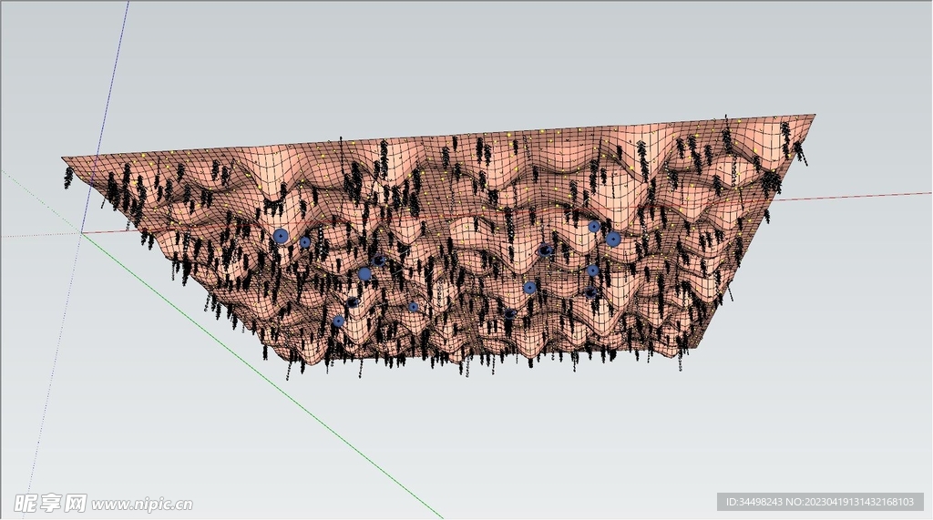
Task: Select the small blue disc near the bottom center
Action: pyautogui.click(x=414, y=307)
